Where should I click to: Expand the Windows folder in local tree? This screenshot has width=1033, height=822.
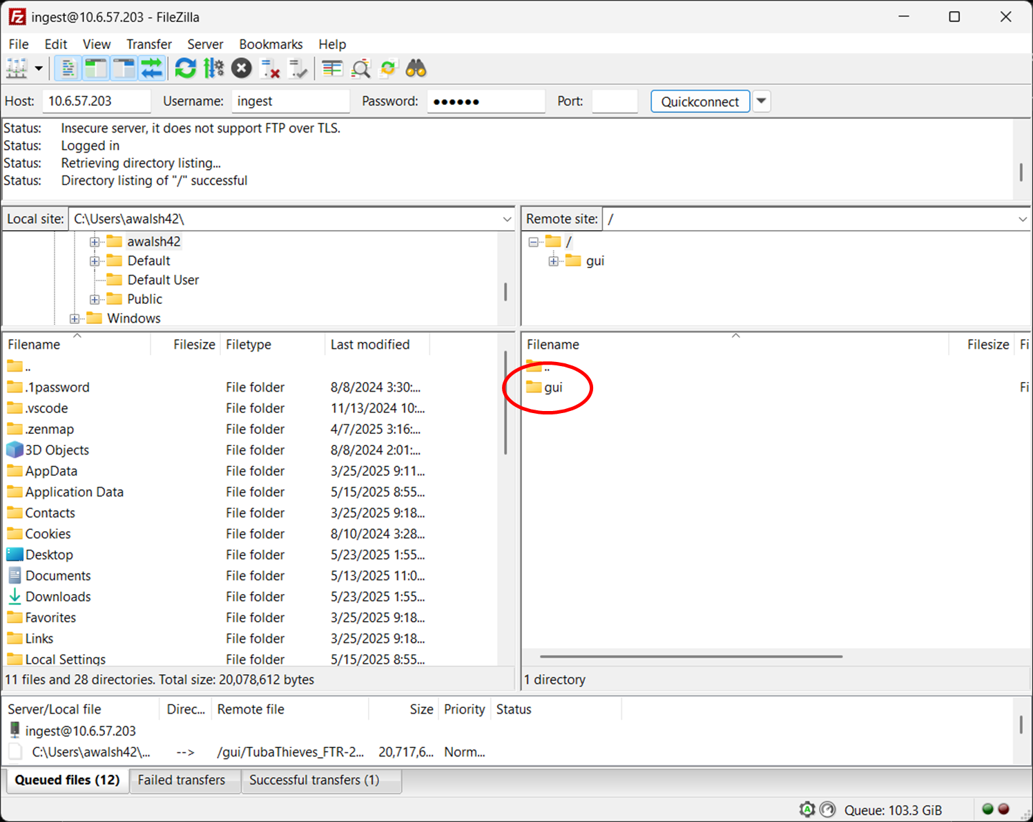(x=75, y=318)
